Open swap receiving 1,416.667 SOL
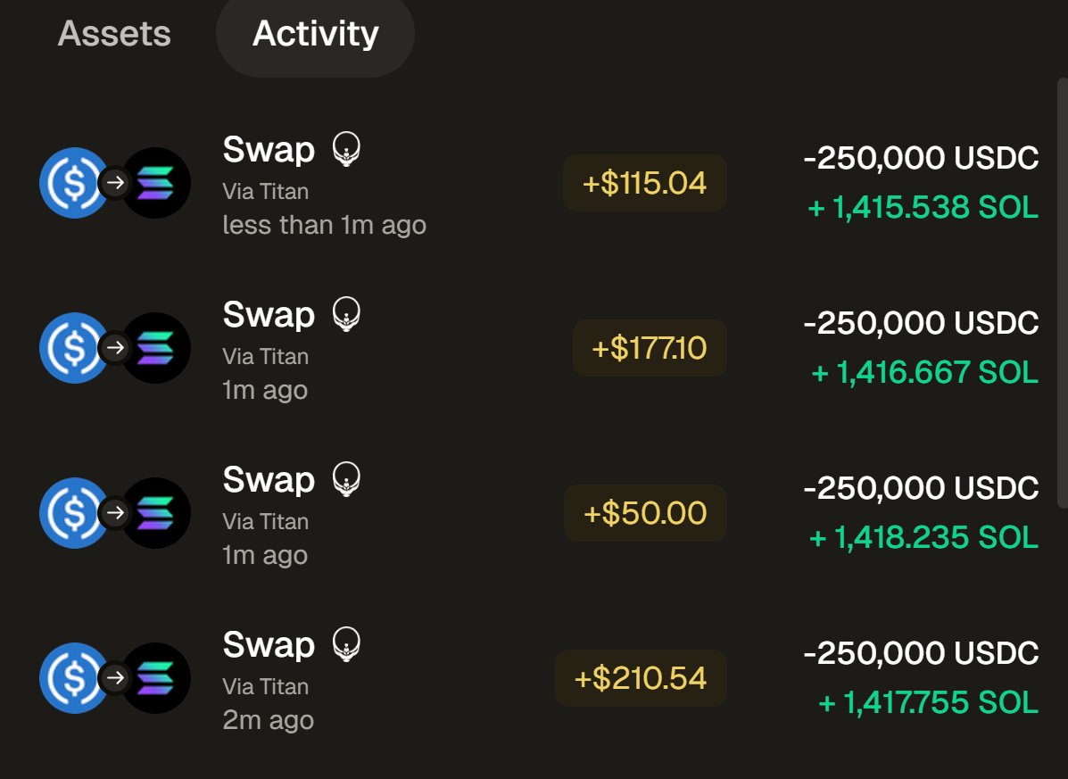1068x779 pixels. tap(924, 372)
